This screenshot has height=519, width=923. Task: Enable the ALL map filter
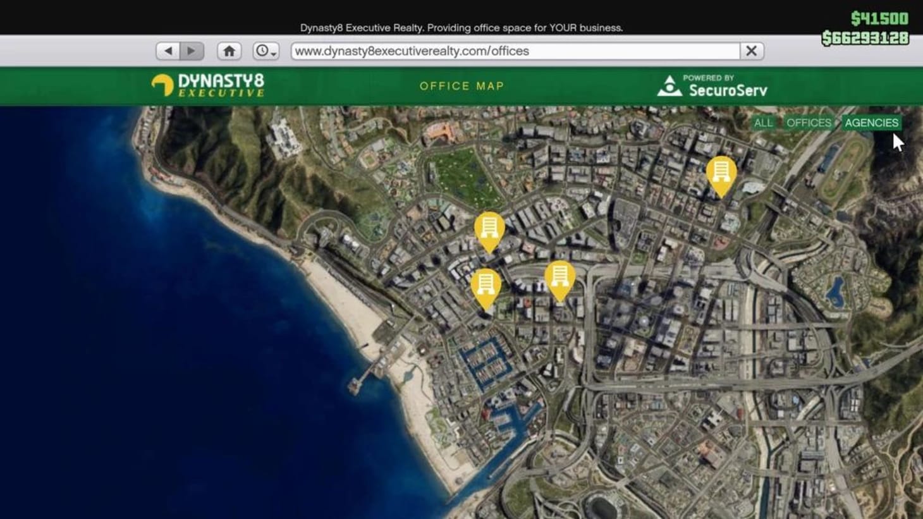(763, 123)
